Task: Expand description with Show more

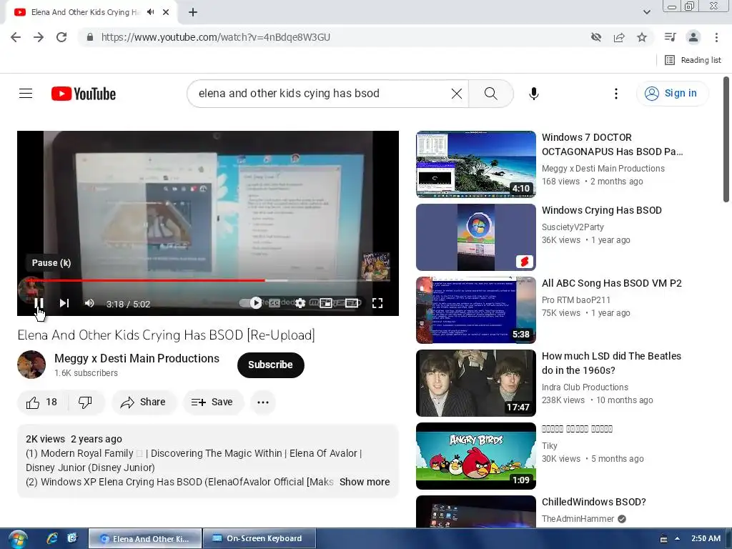Action: click(364, 482)
